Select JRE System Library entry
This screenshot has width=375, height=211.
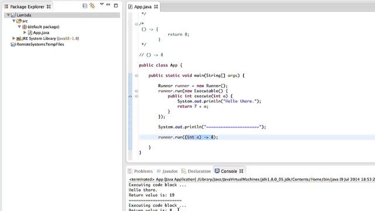50,38
